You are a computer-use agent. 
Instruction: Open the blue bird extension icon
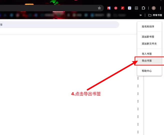coord(129,8)
